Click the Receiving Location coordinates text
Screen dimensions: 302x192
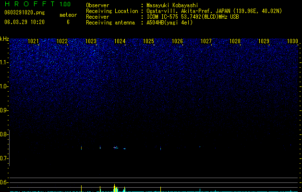pos(214,11)
